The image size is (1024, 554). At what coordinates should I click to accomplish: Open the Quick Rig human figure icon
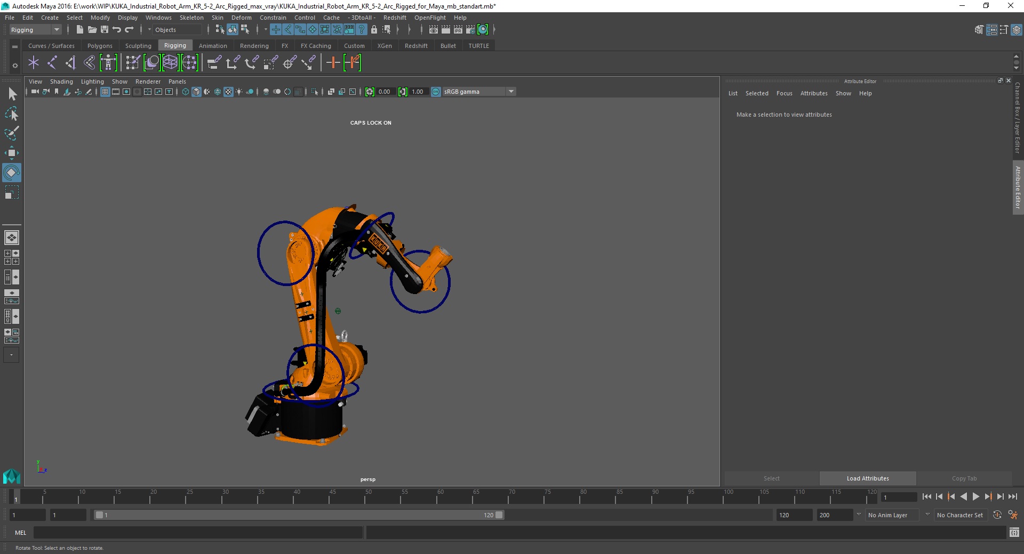(108, 63)
